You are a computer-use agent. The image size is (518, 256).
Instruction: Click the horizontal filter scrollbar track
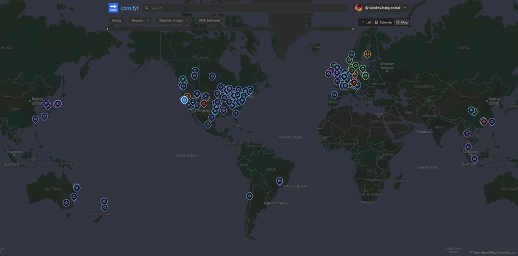230,29
